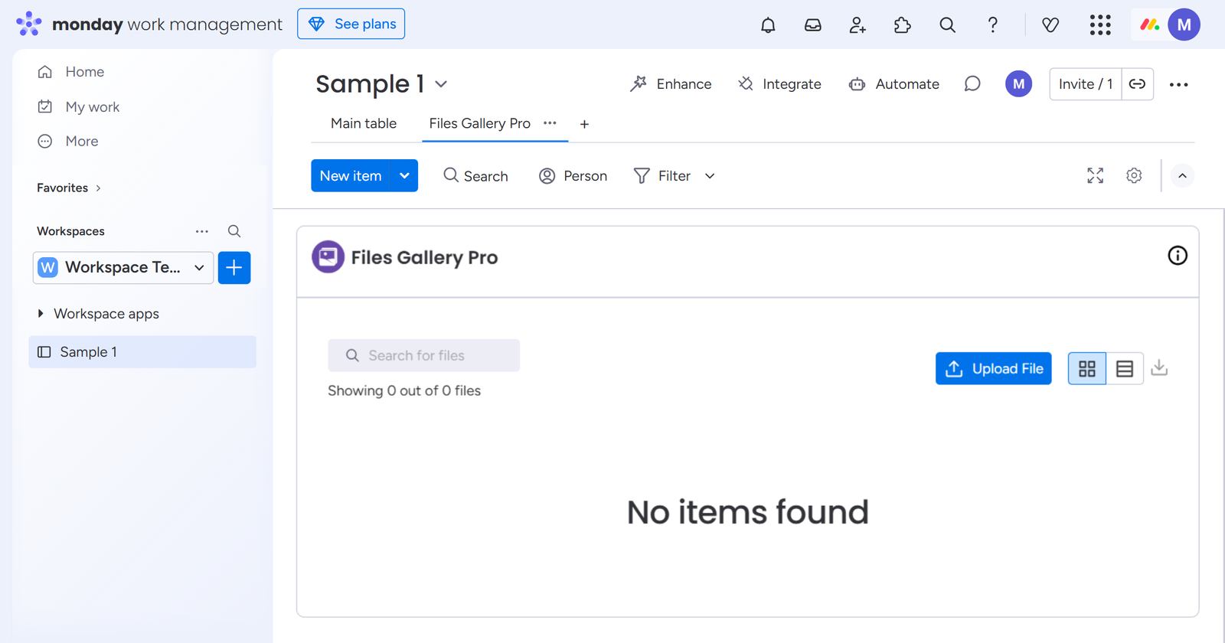Copy board link icon next to Invite

[x=1138, y=84]
